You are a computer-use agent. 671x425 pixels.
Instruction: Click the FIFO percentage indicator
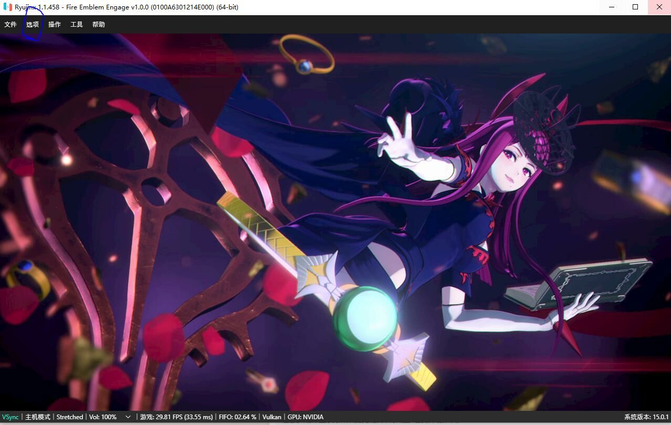coord(238,417)
